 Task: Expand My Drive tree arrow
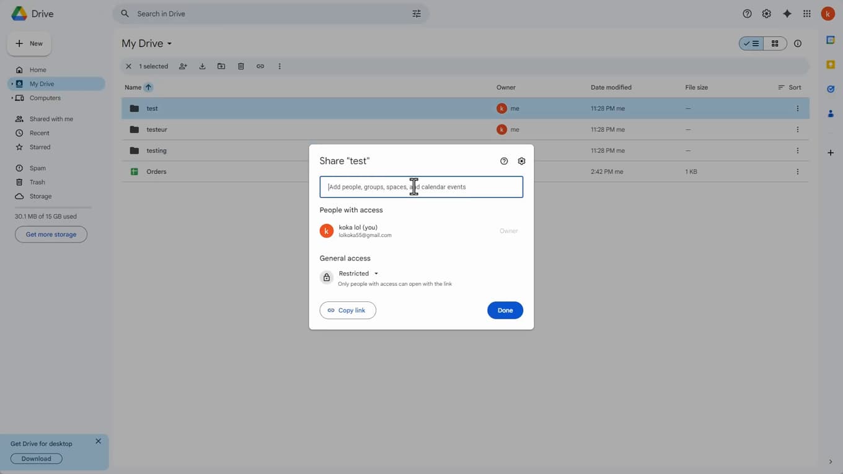tap(12, 84)
